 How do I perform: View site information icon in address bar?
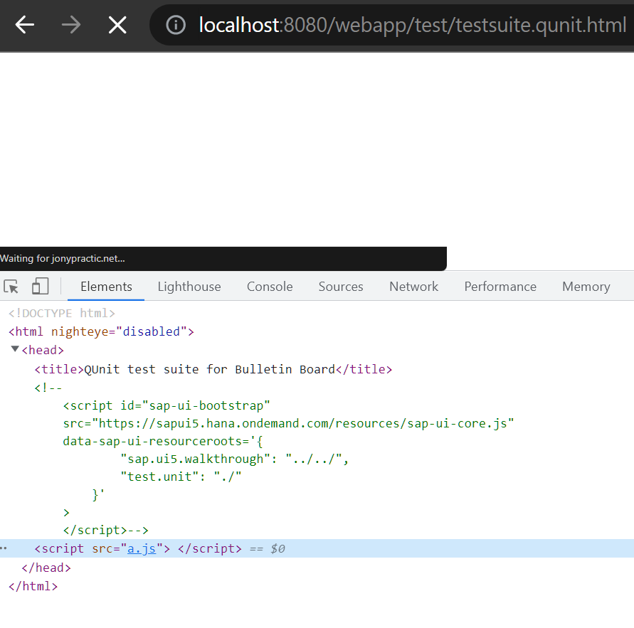point(176,25)
